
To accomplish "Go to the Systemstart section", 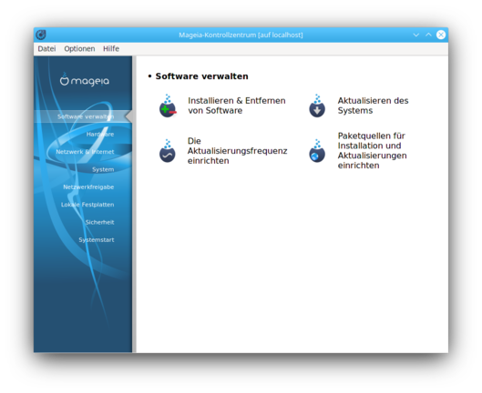I will [x=97, y=240].
